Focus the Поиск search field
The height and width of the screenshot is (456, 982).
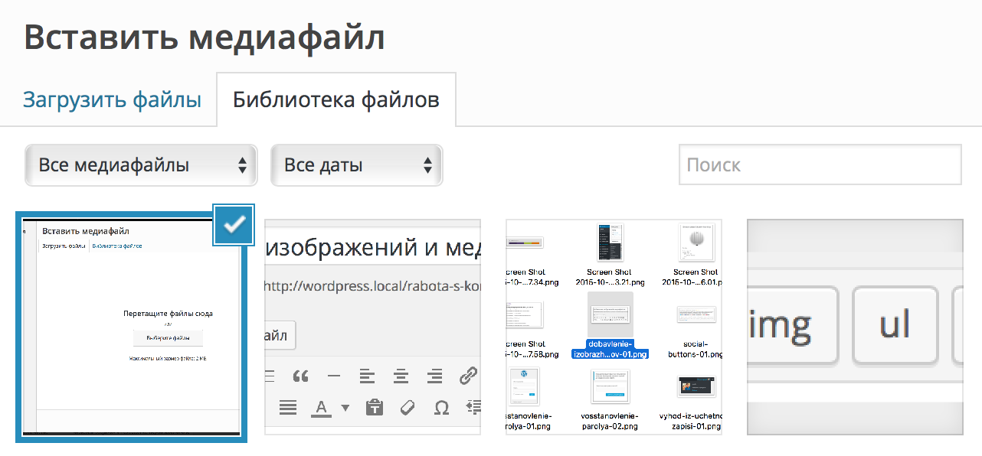click(x=820, y=165)
